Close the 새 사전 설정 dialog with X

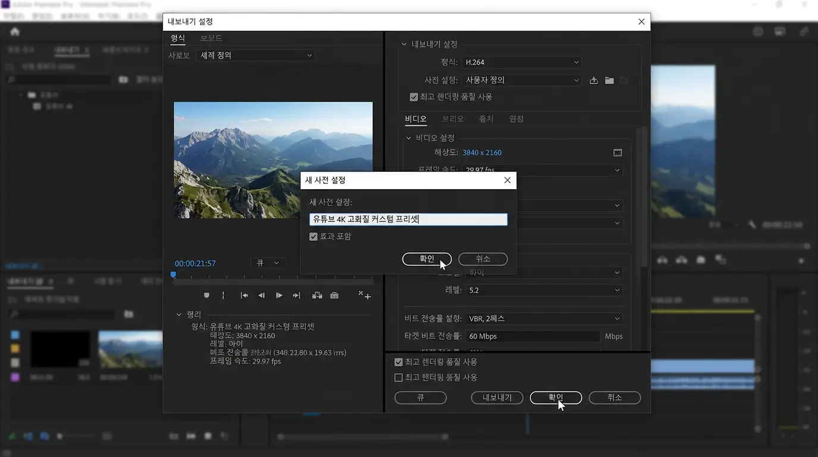(507, 180)
